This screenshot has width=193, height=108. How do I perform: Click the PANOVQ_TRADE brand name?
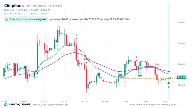pos(20,105)
